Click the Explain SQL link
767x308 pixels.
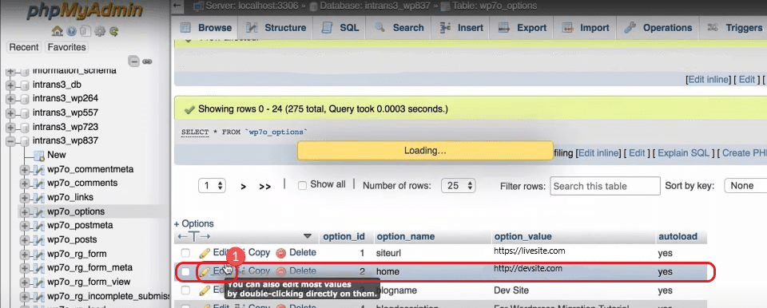pyautogui.click(x=686, y=153)
